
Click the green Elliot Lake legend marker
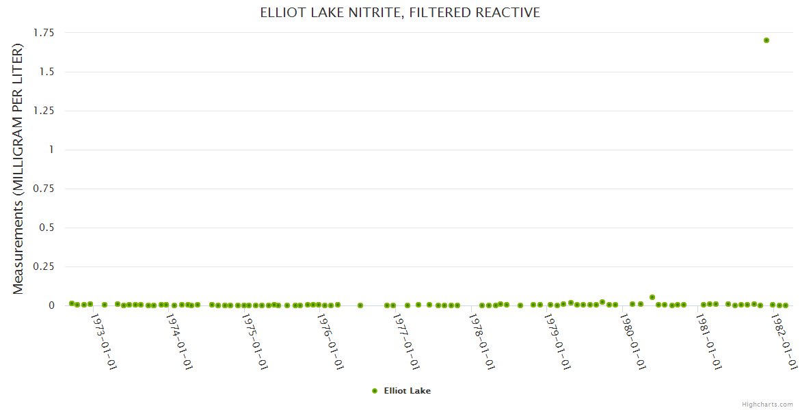point(374,391)
